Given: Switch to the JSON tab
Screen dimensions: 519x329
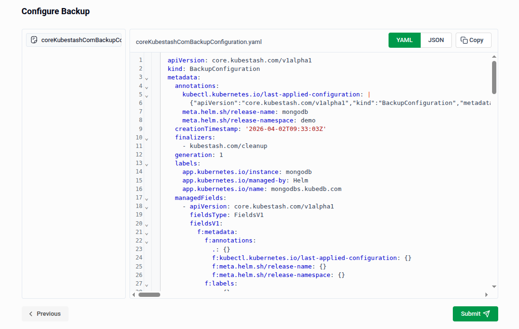Looking at the screenshot, I should tap(435, 40).
